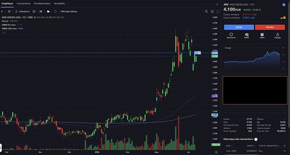Image resolution: width=290 pixels, height=155 pixels.
Task: Set up a Récurrence order
Action: click(231, 36)
